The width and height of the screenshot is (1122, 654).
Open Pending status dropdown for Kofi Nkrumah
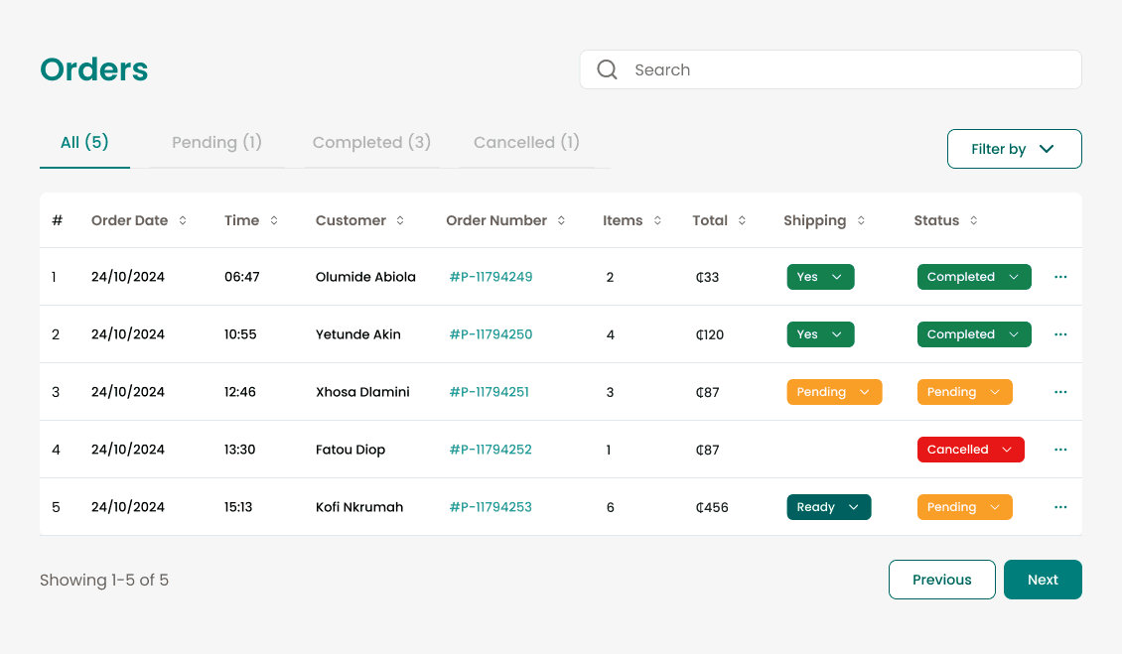pyautogui.click(x=964, y=507)
